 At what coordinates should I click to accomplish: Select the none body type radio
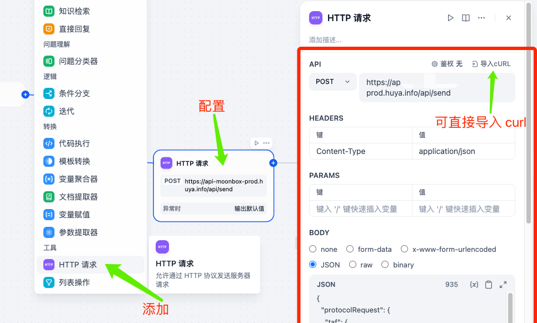(313, 249)
